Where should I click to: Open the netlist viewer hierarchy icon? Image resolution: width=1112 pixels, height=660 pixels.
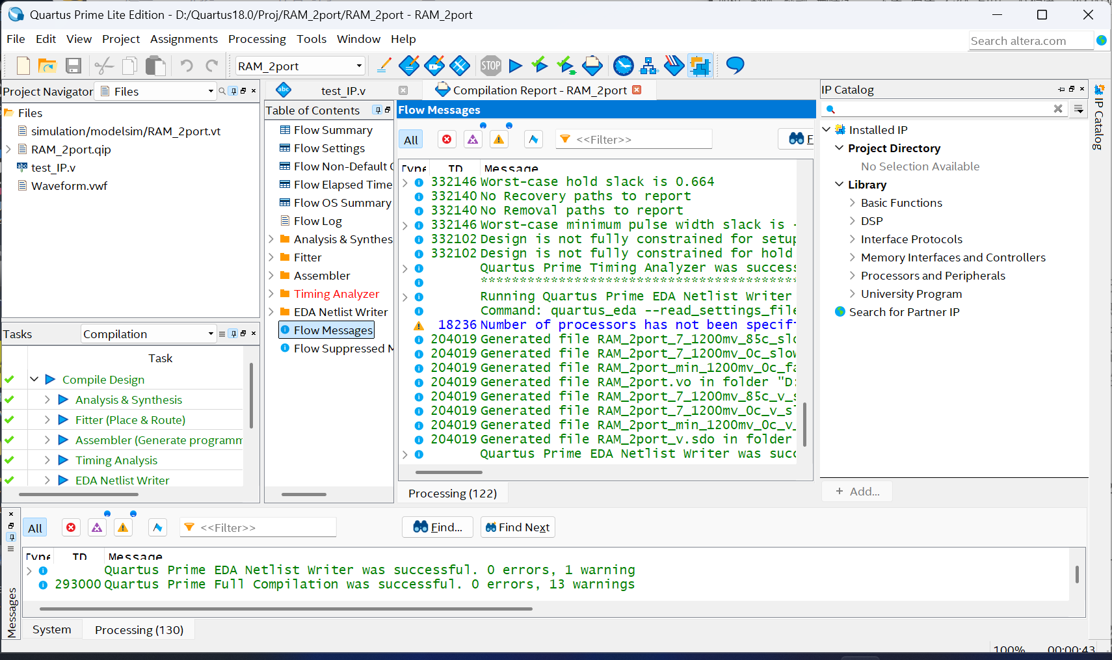tap(648, 66)
